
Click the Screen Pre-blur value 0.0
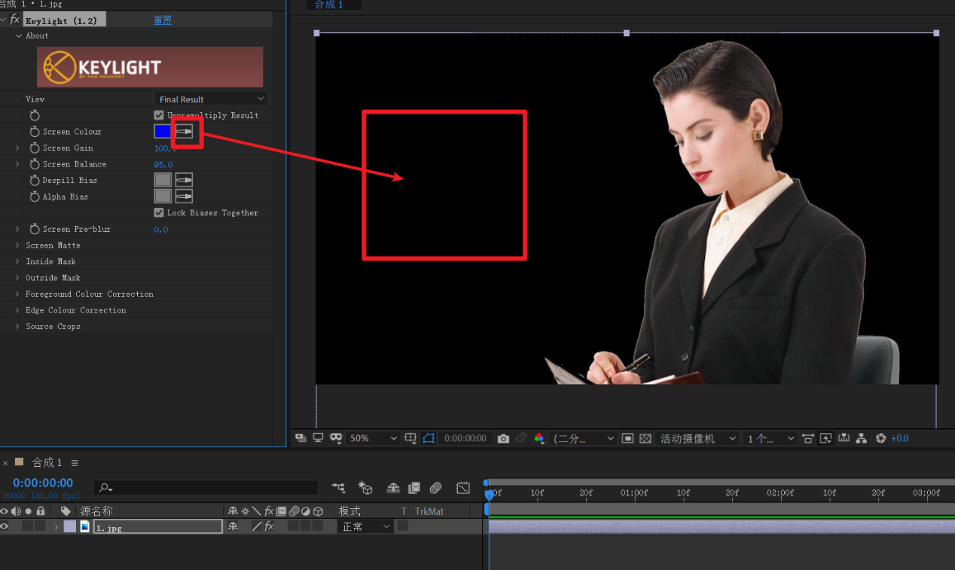(161, 229)
